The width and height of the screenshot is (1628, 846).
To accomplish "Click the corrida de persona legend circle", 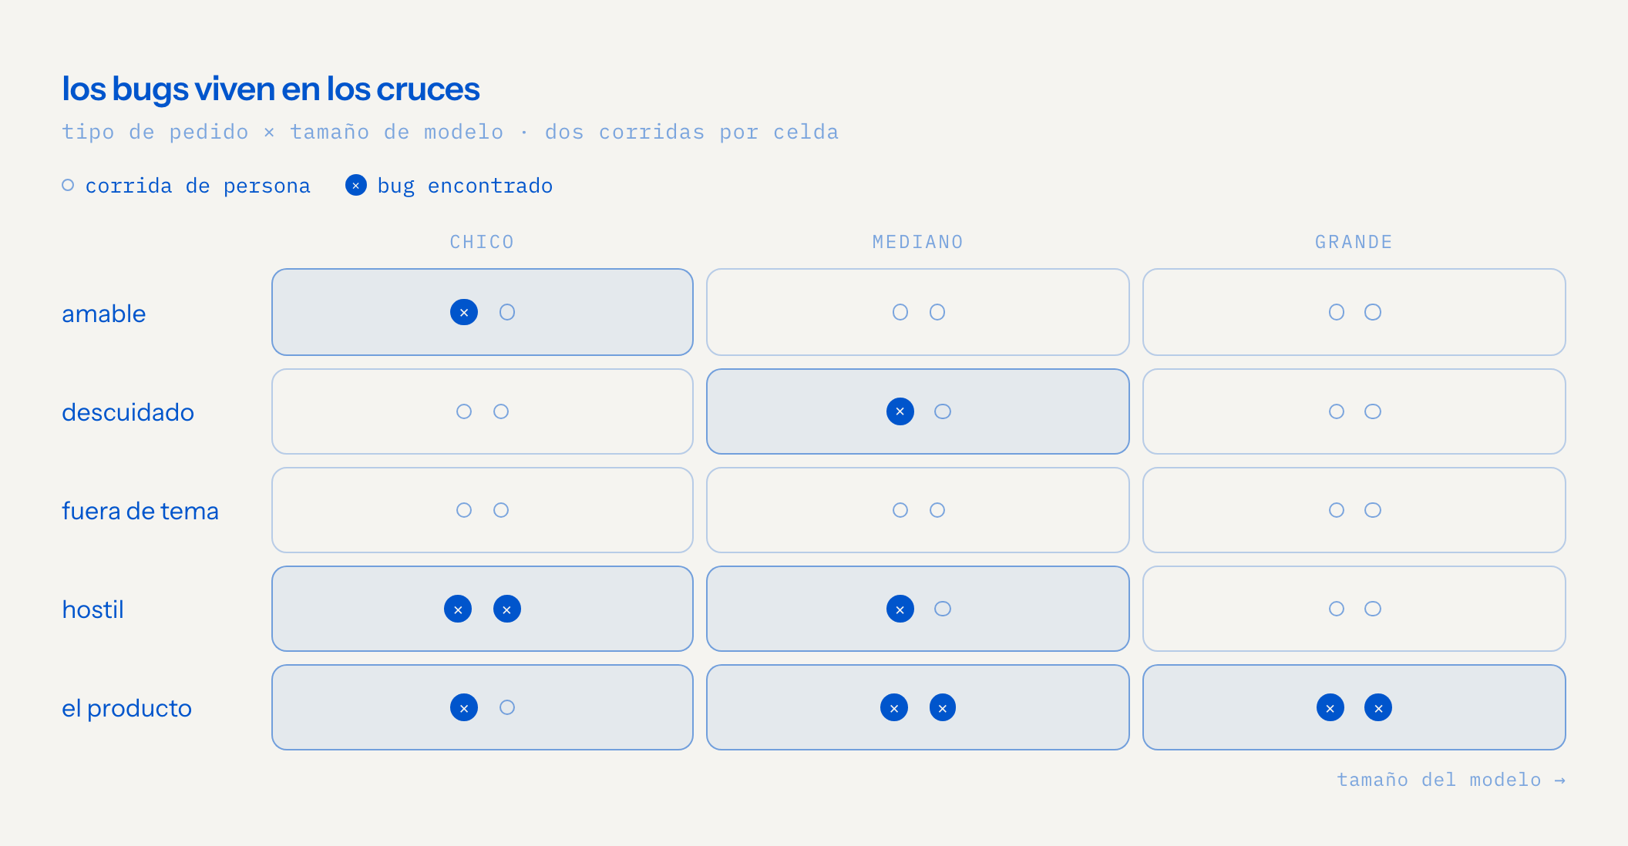I will click(68, 185).
